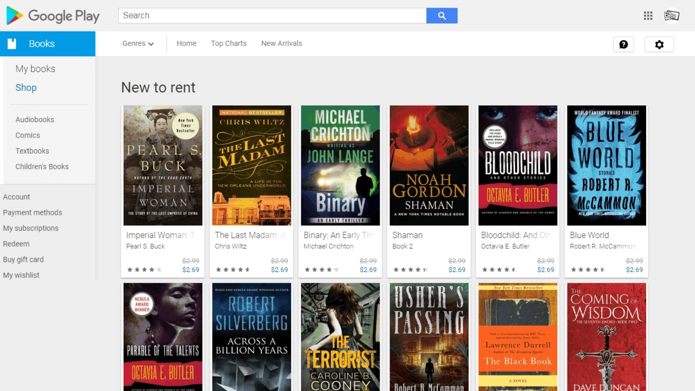Click the Books icon in sidebar header

(12, 44)
